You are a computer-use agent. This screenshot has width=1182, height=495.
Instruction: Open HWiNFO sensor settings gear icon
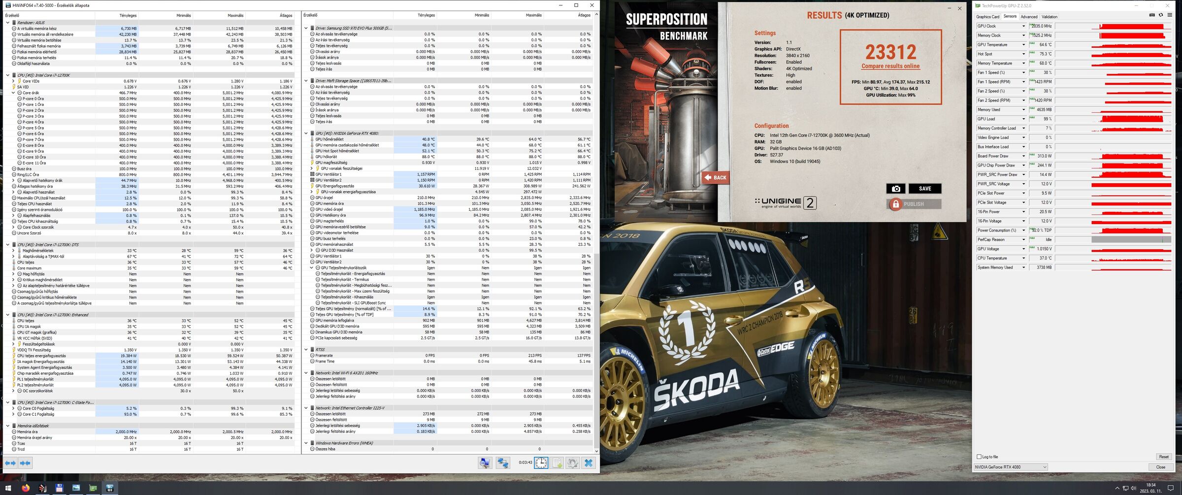pyautogui.click(x=573, y=463)
